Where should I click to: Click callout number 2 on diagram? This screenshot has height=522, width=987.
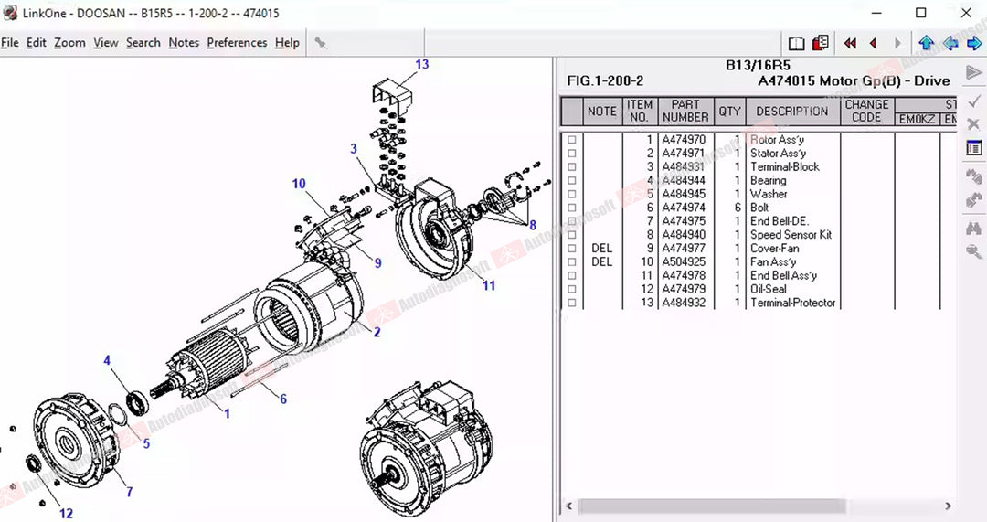tap(377, 332)
